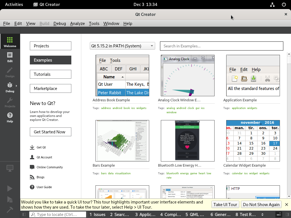Click the 'bluetooth' tag link
291x218 pixels.
[172, 173]
